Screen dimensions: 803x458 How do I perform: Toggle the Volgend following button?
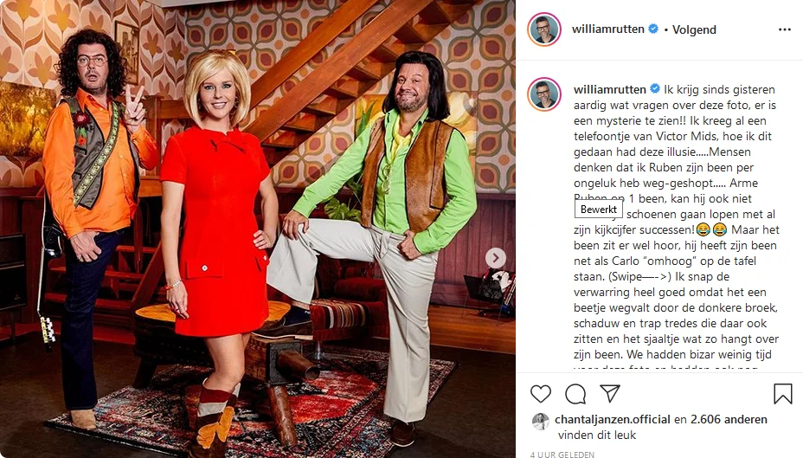pyautogui.click(x=694, y=29)
